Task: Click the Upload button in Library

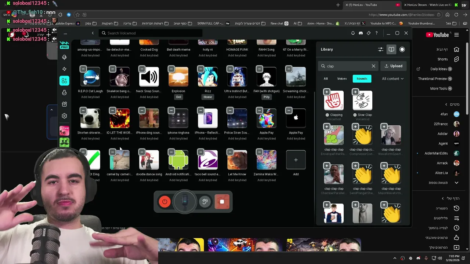Action: pyautogui.click(x=394, y=66)
